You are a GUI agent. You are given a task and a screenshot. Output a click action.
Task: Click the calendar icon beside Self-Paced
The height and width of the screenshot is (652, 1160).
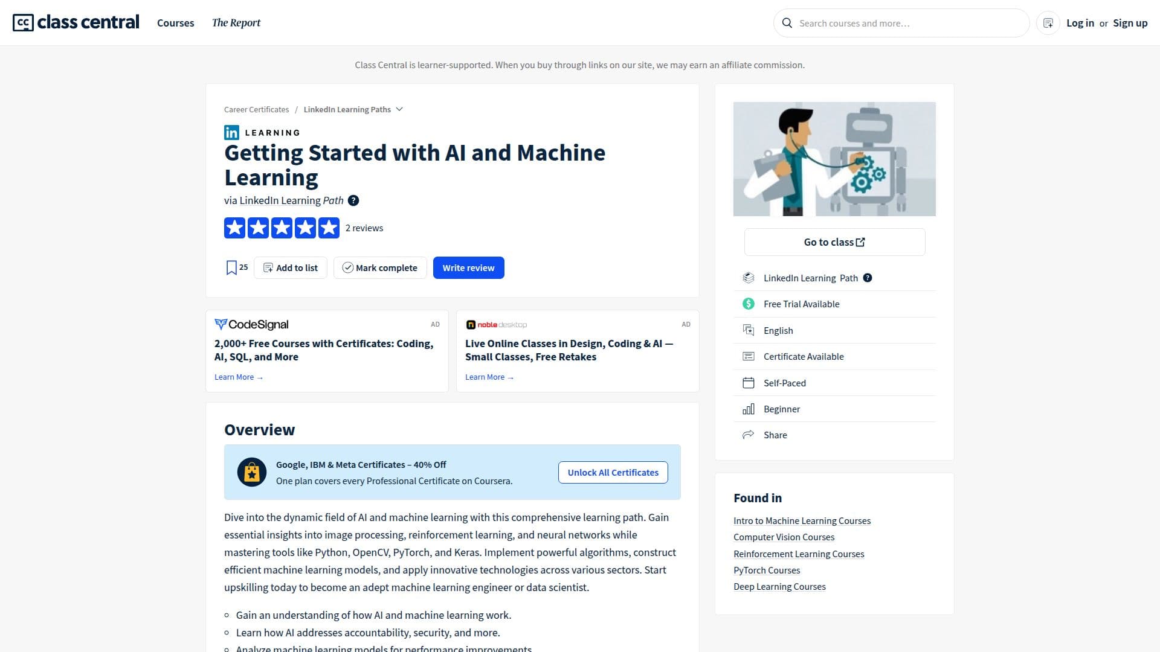(x=749, y=383)
